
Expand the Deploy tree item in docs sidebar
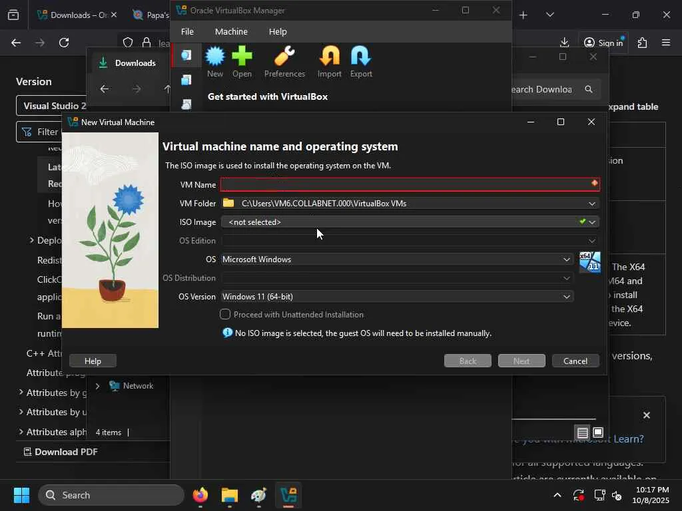click(32, 240)
